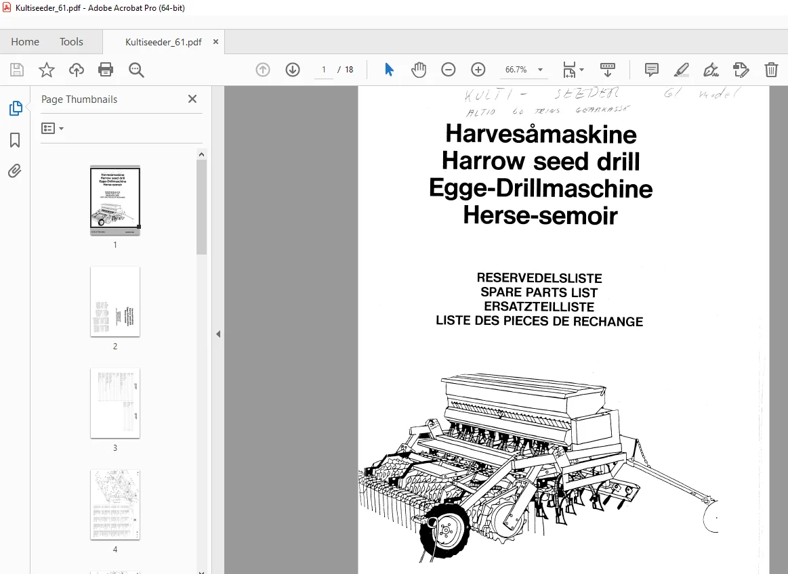Open the find text search tool
Viewport: 788px width, 574px height.
pos(136,70)
